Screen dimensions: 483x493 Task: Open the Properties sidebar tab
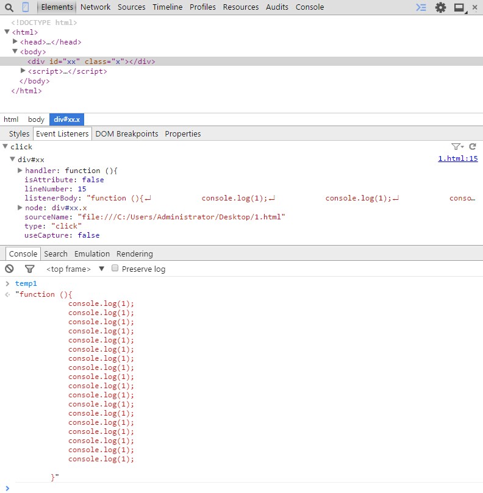tap(183, 134)
